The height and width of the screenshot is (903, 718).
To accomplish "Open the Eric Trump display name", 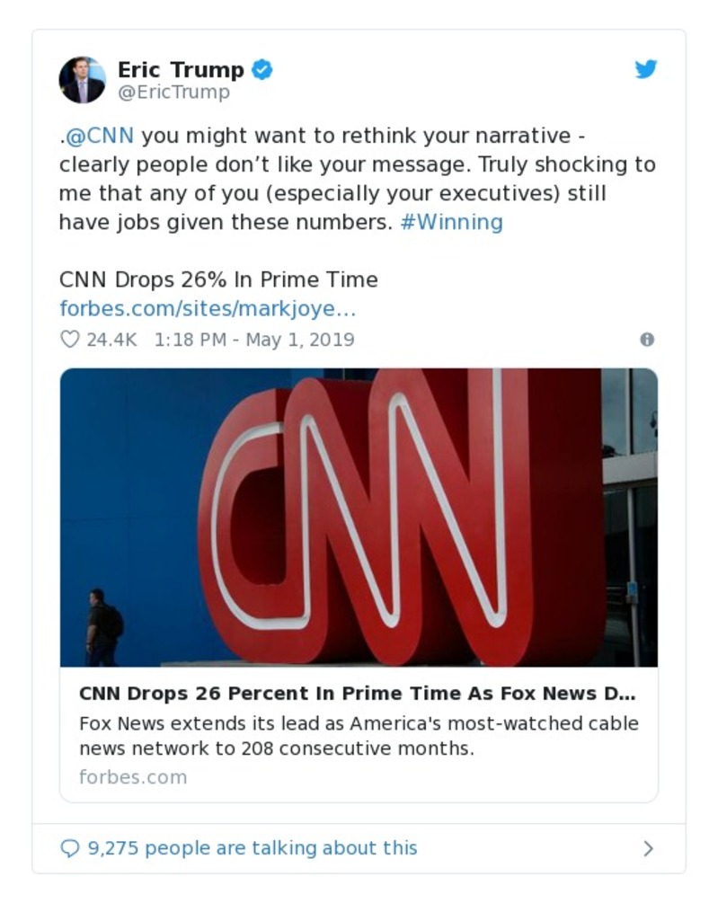I will (181, 69).
